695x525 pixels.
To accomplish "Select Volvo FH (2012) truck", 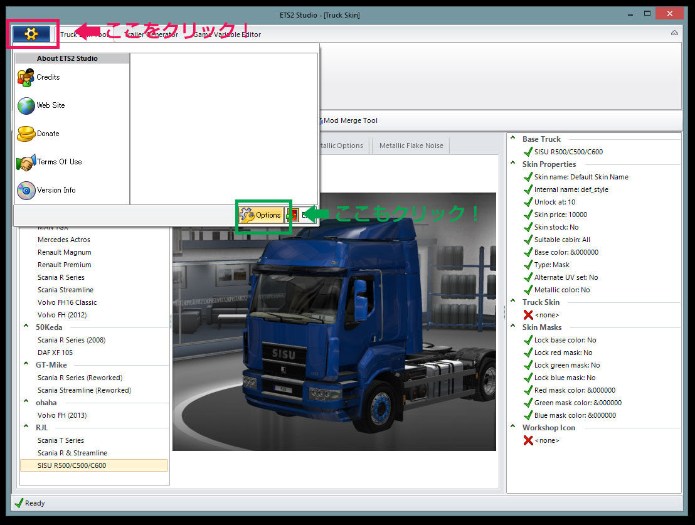I will pos(62,315).
